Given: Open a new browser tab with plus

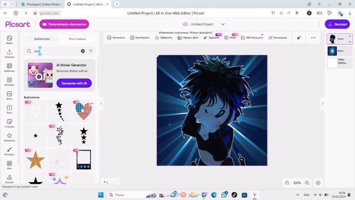Looking at the screenshot, I should click(x=117, y=4).
